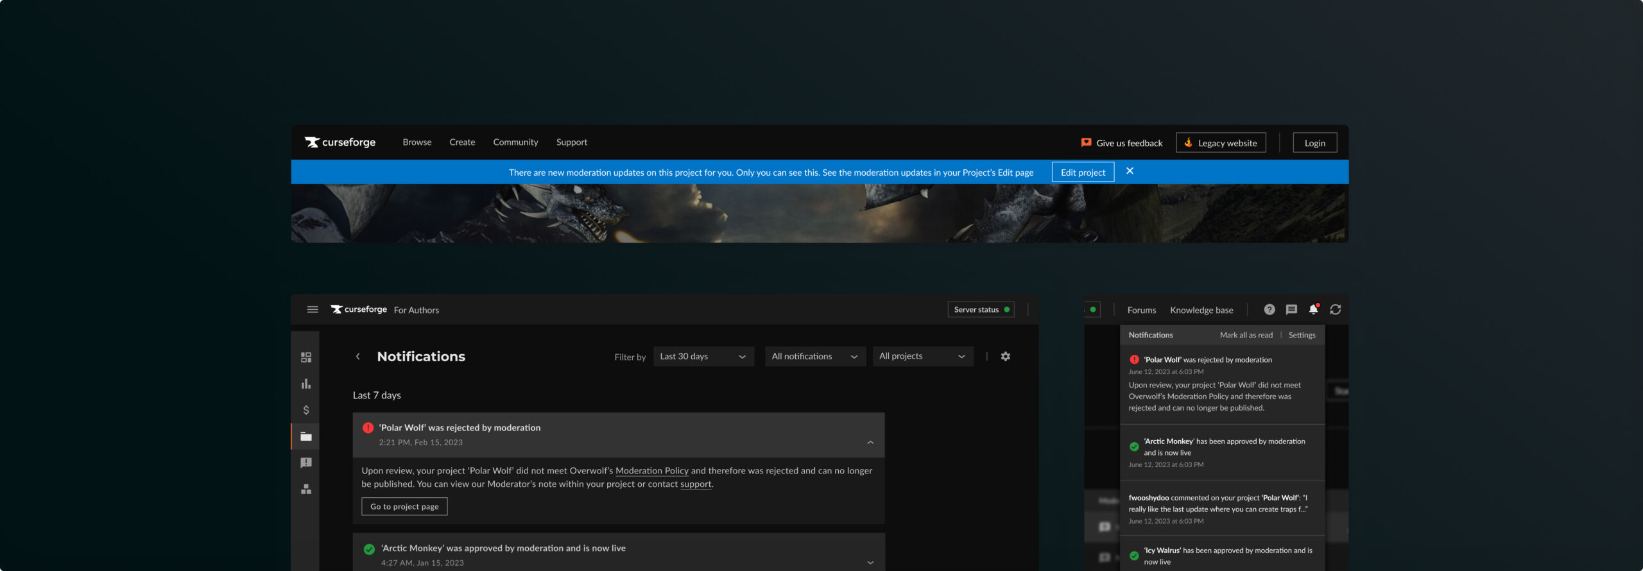Go back using arrow beside Notifications heading
This screenshot has width=1643, height=571.
click(x=357, y=356)
